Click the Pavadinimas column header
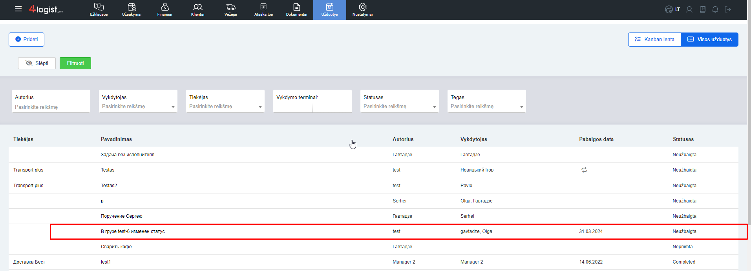The width and height of the screenshot is (751, 271). coord(116,139)
